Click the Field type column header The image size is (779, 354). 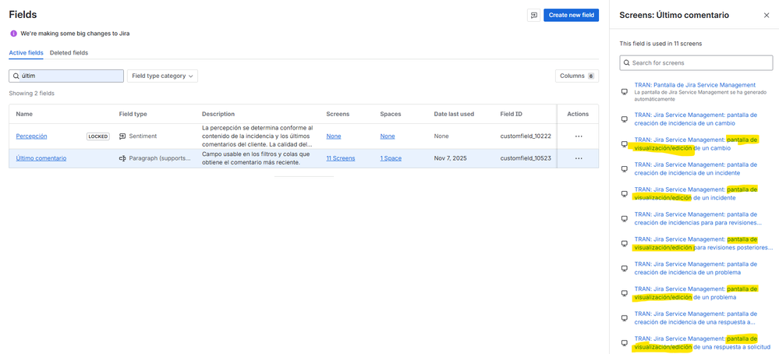133,114
